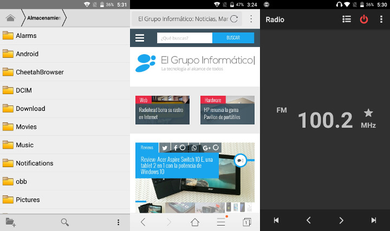
Task: Skip to previous radio station
Action: pos(276,220)
